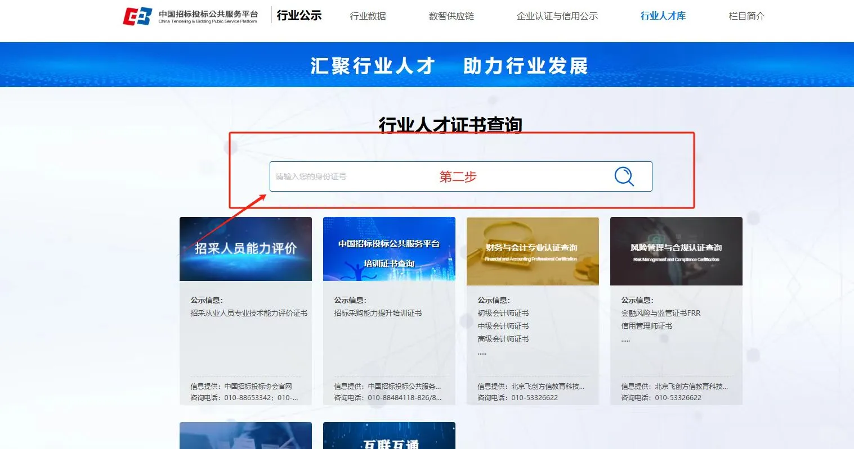The image size is (854, 449).
Task: Select the 行业人才库 tab
Action: coord(663,16)
